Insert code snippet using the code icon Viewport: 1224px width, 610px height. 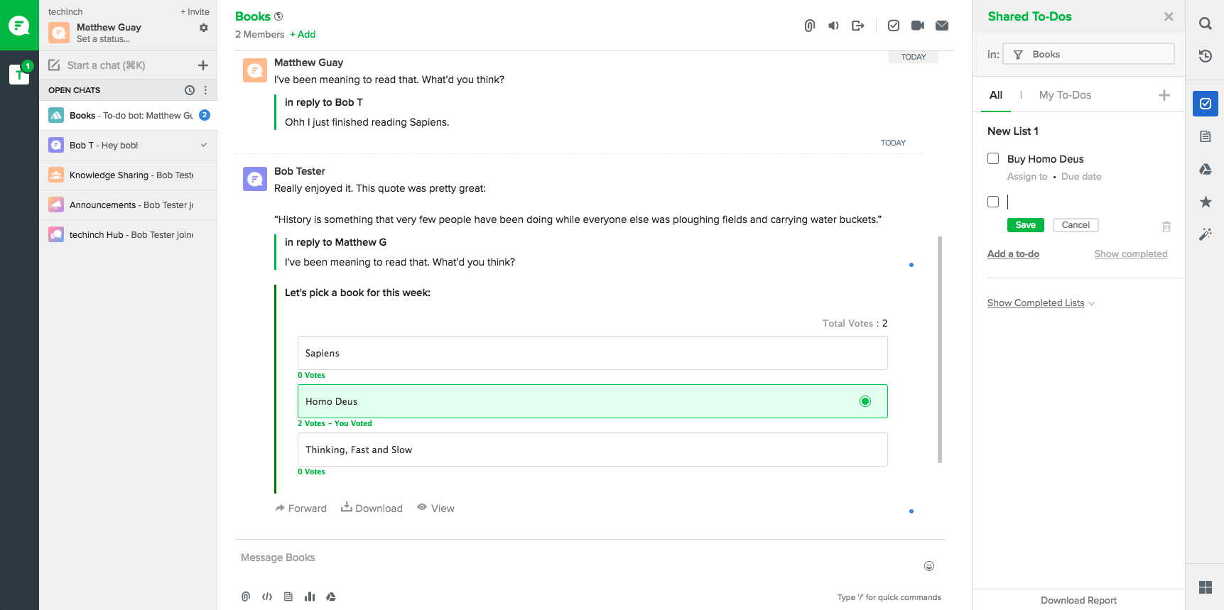coord(267,597)
